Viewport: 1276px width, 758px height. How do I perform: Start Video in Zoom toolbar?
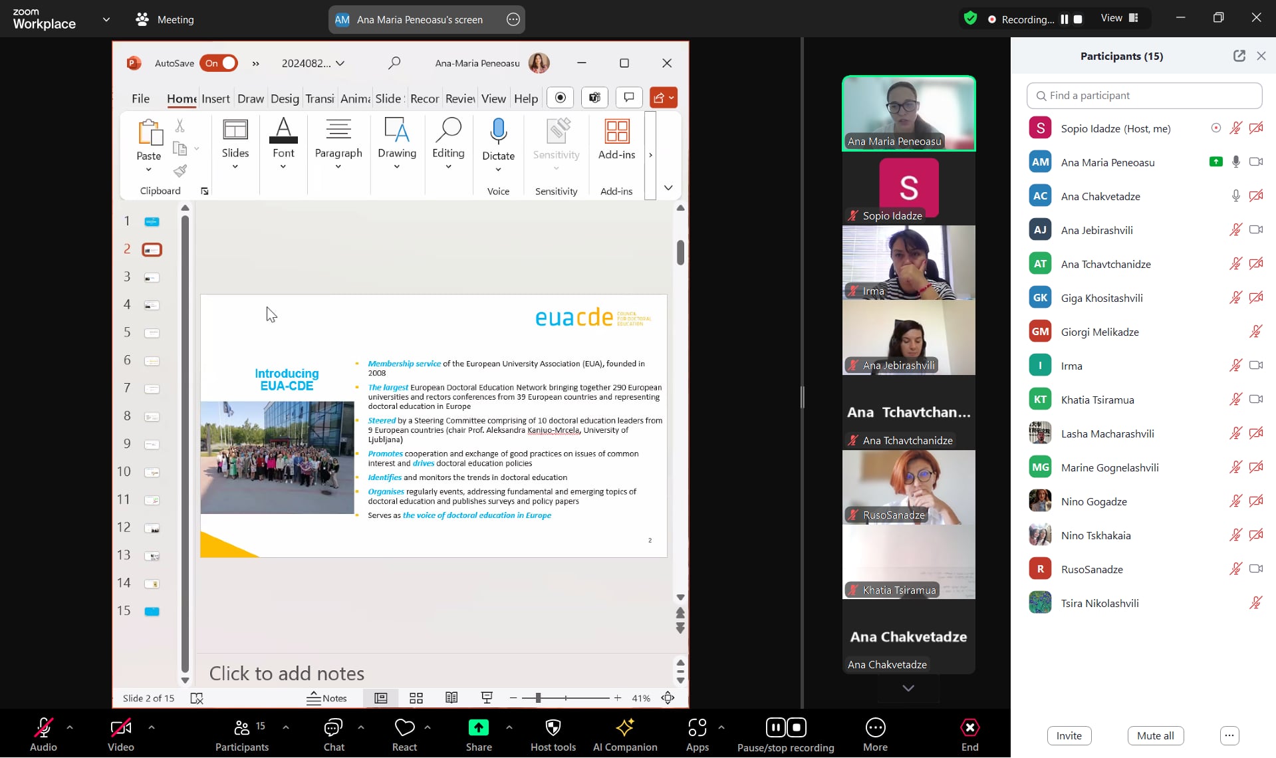coord(120,735)
